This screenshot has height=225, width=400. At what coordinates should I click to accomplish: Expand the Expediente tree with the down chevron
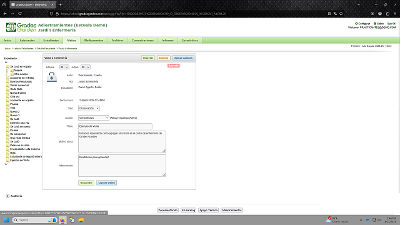click(6, 164)
